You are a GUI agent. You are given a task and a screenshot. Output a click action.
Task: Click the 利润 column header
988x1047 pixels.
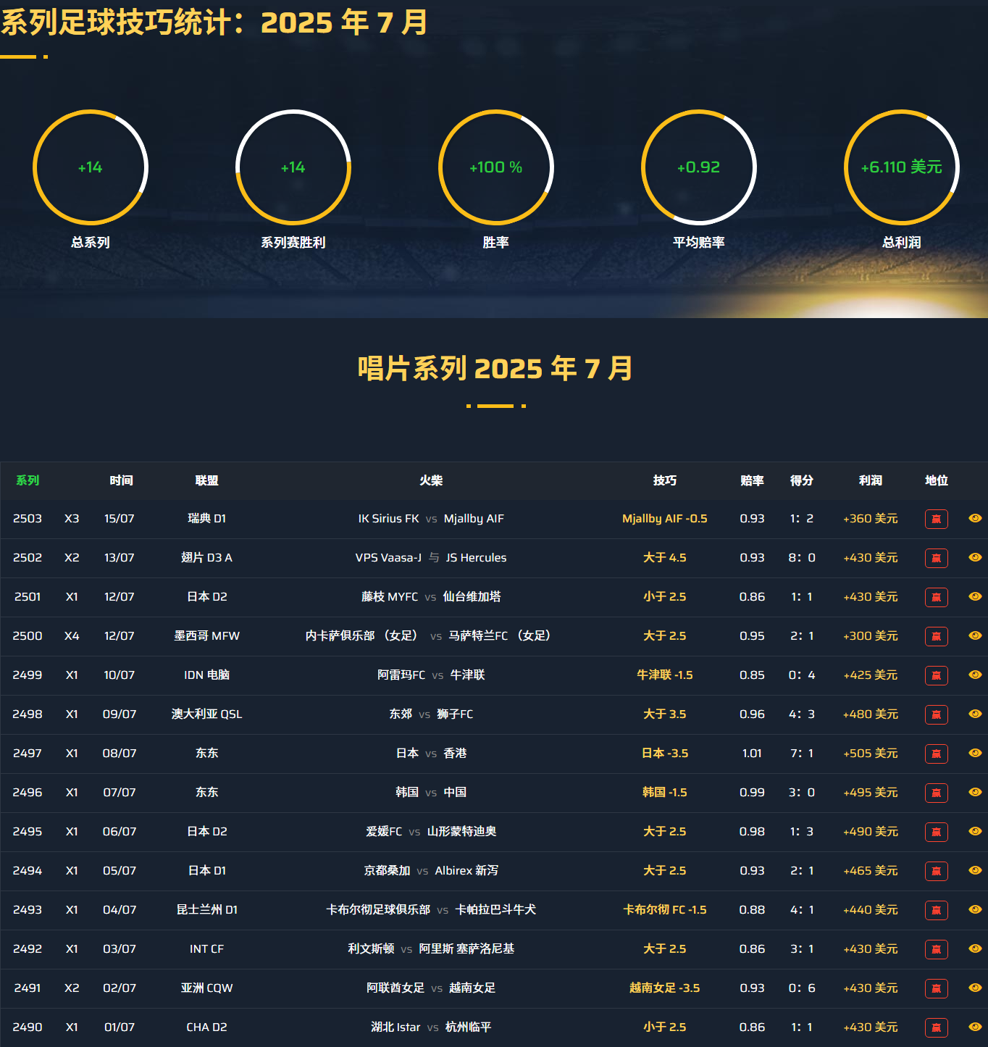[870, 480]
